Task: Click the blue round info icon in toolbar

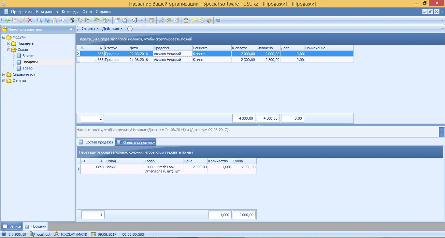Action: (218, 20)
